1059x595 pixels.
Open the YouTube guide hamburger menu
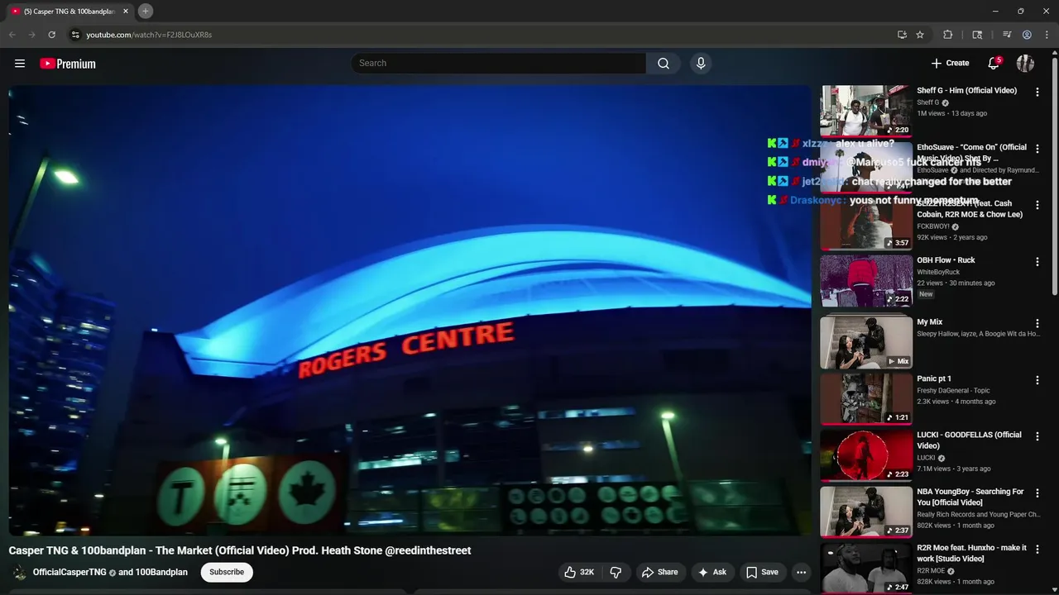(x=20, y=64)
